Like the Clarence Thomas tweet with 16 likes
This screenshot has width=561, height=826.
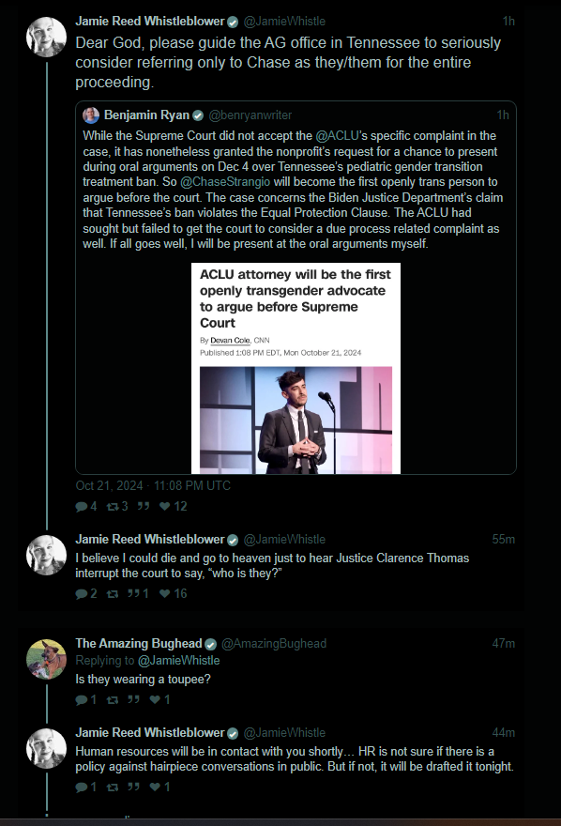pos(165,594)
